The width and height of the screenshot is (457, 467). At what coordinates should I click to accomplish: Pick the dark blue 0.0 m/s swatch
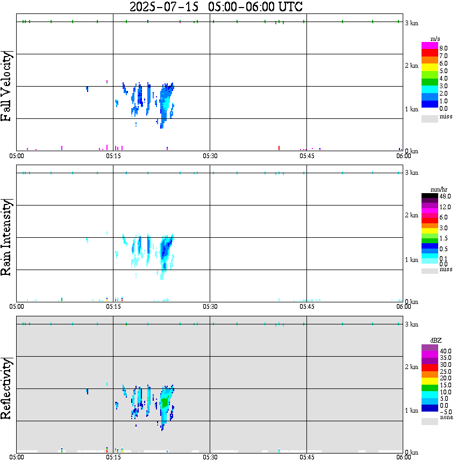click(430, 104)
